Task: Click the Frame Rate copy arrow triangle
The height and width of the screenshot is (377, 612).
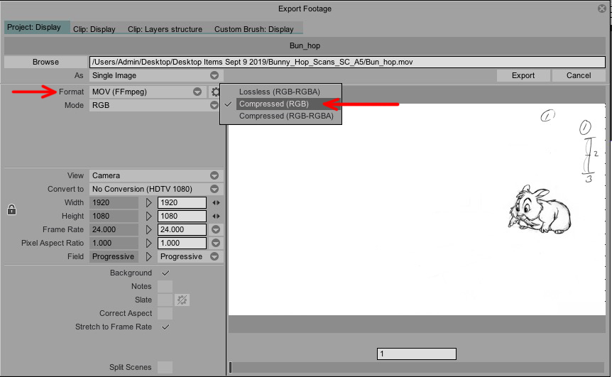Action: tap(148, 229)
